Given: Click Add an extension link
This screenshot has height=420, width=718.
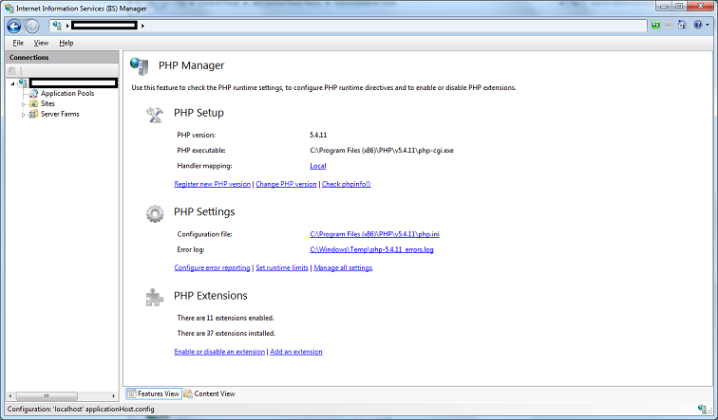Looking at the screenshot, I should click(296, 352).
